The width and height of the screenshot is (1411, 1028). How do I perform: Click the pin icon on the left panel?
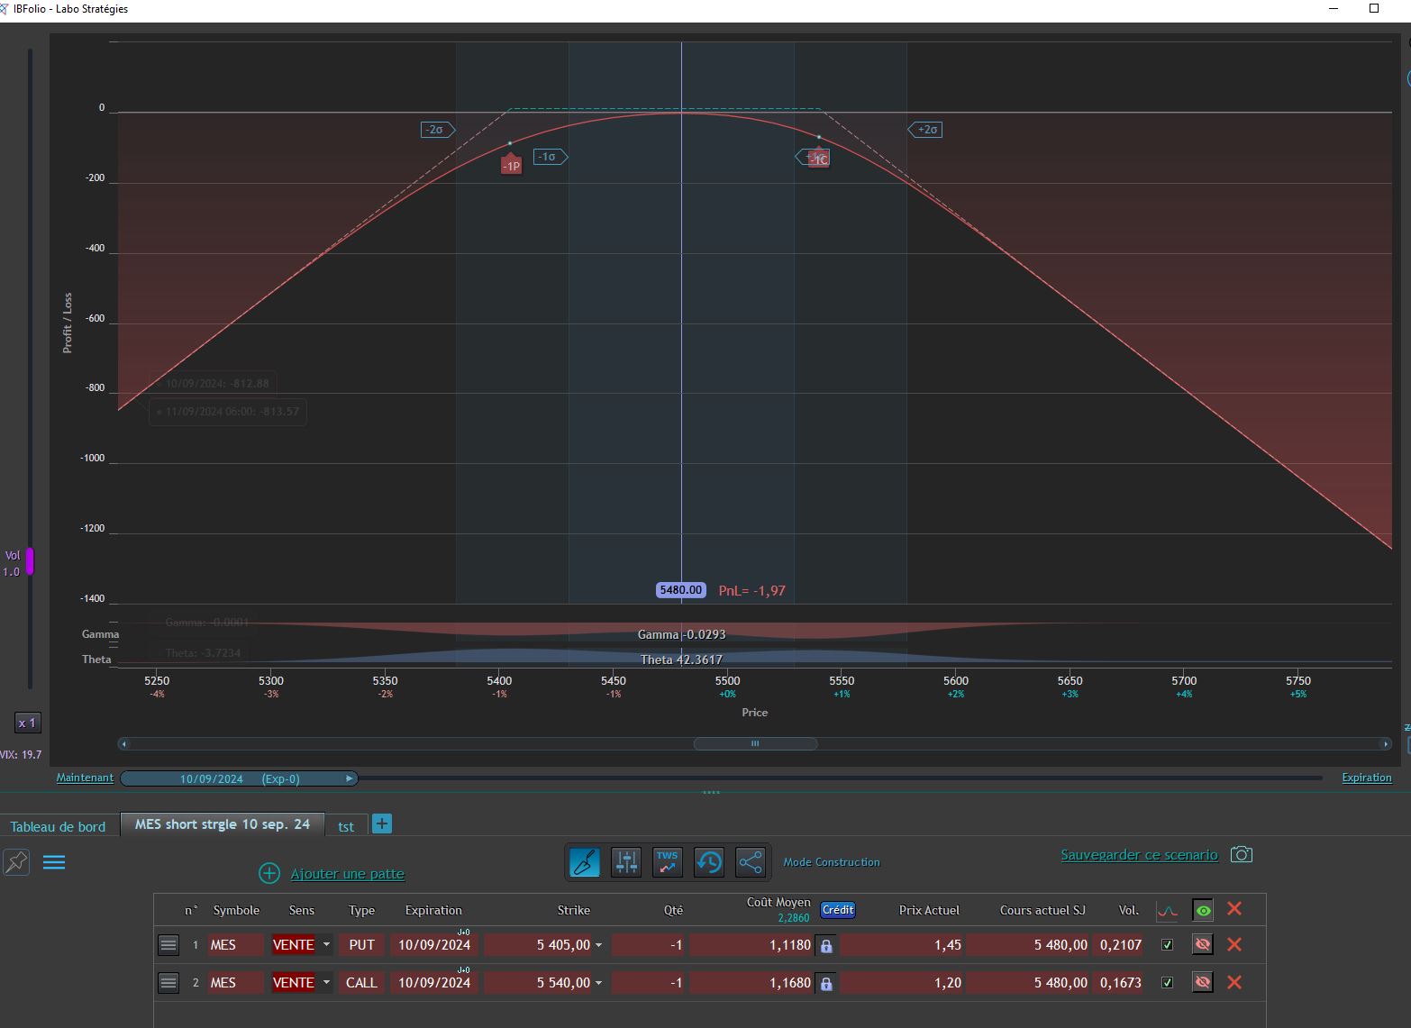(x=16, y=862)
